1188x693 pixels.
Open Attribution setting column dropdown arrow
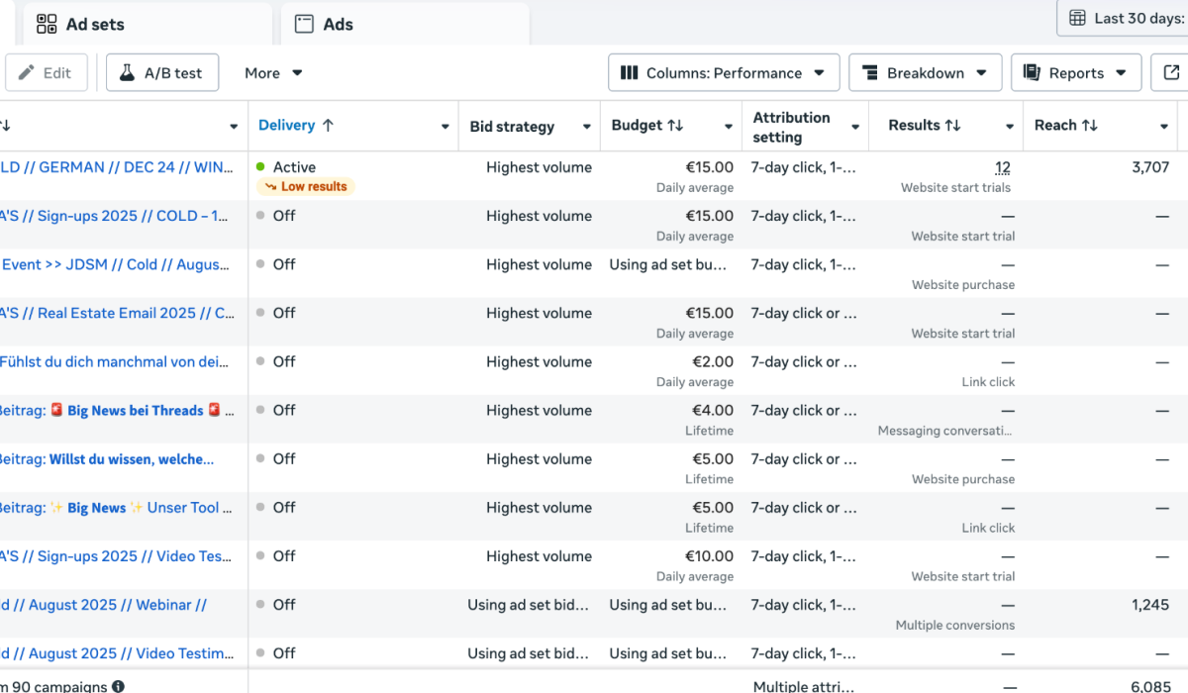[x=855, y=127]
